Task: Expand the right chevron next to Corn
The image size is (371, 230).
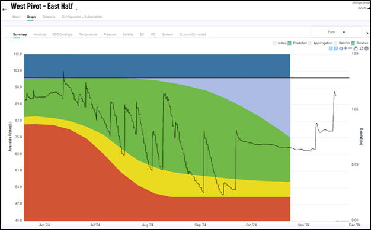Action: (367, 33)
